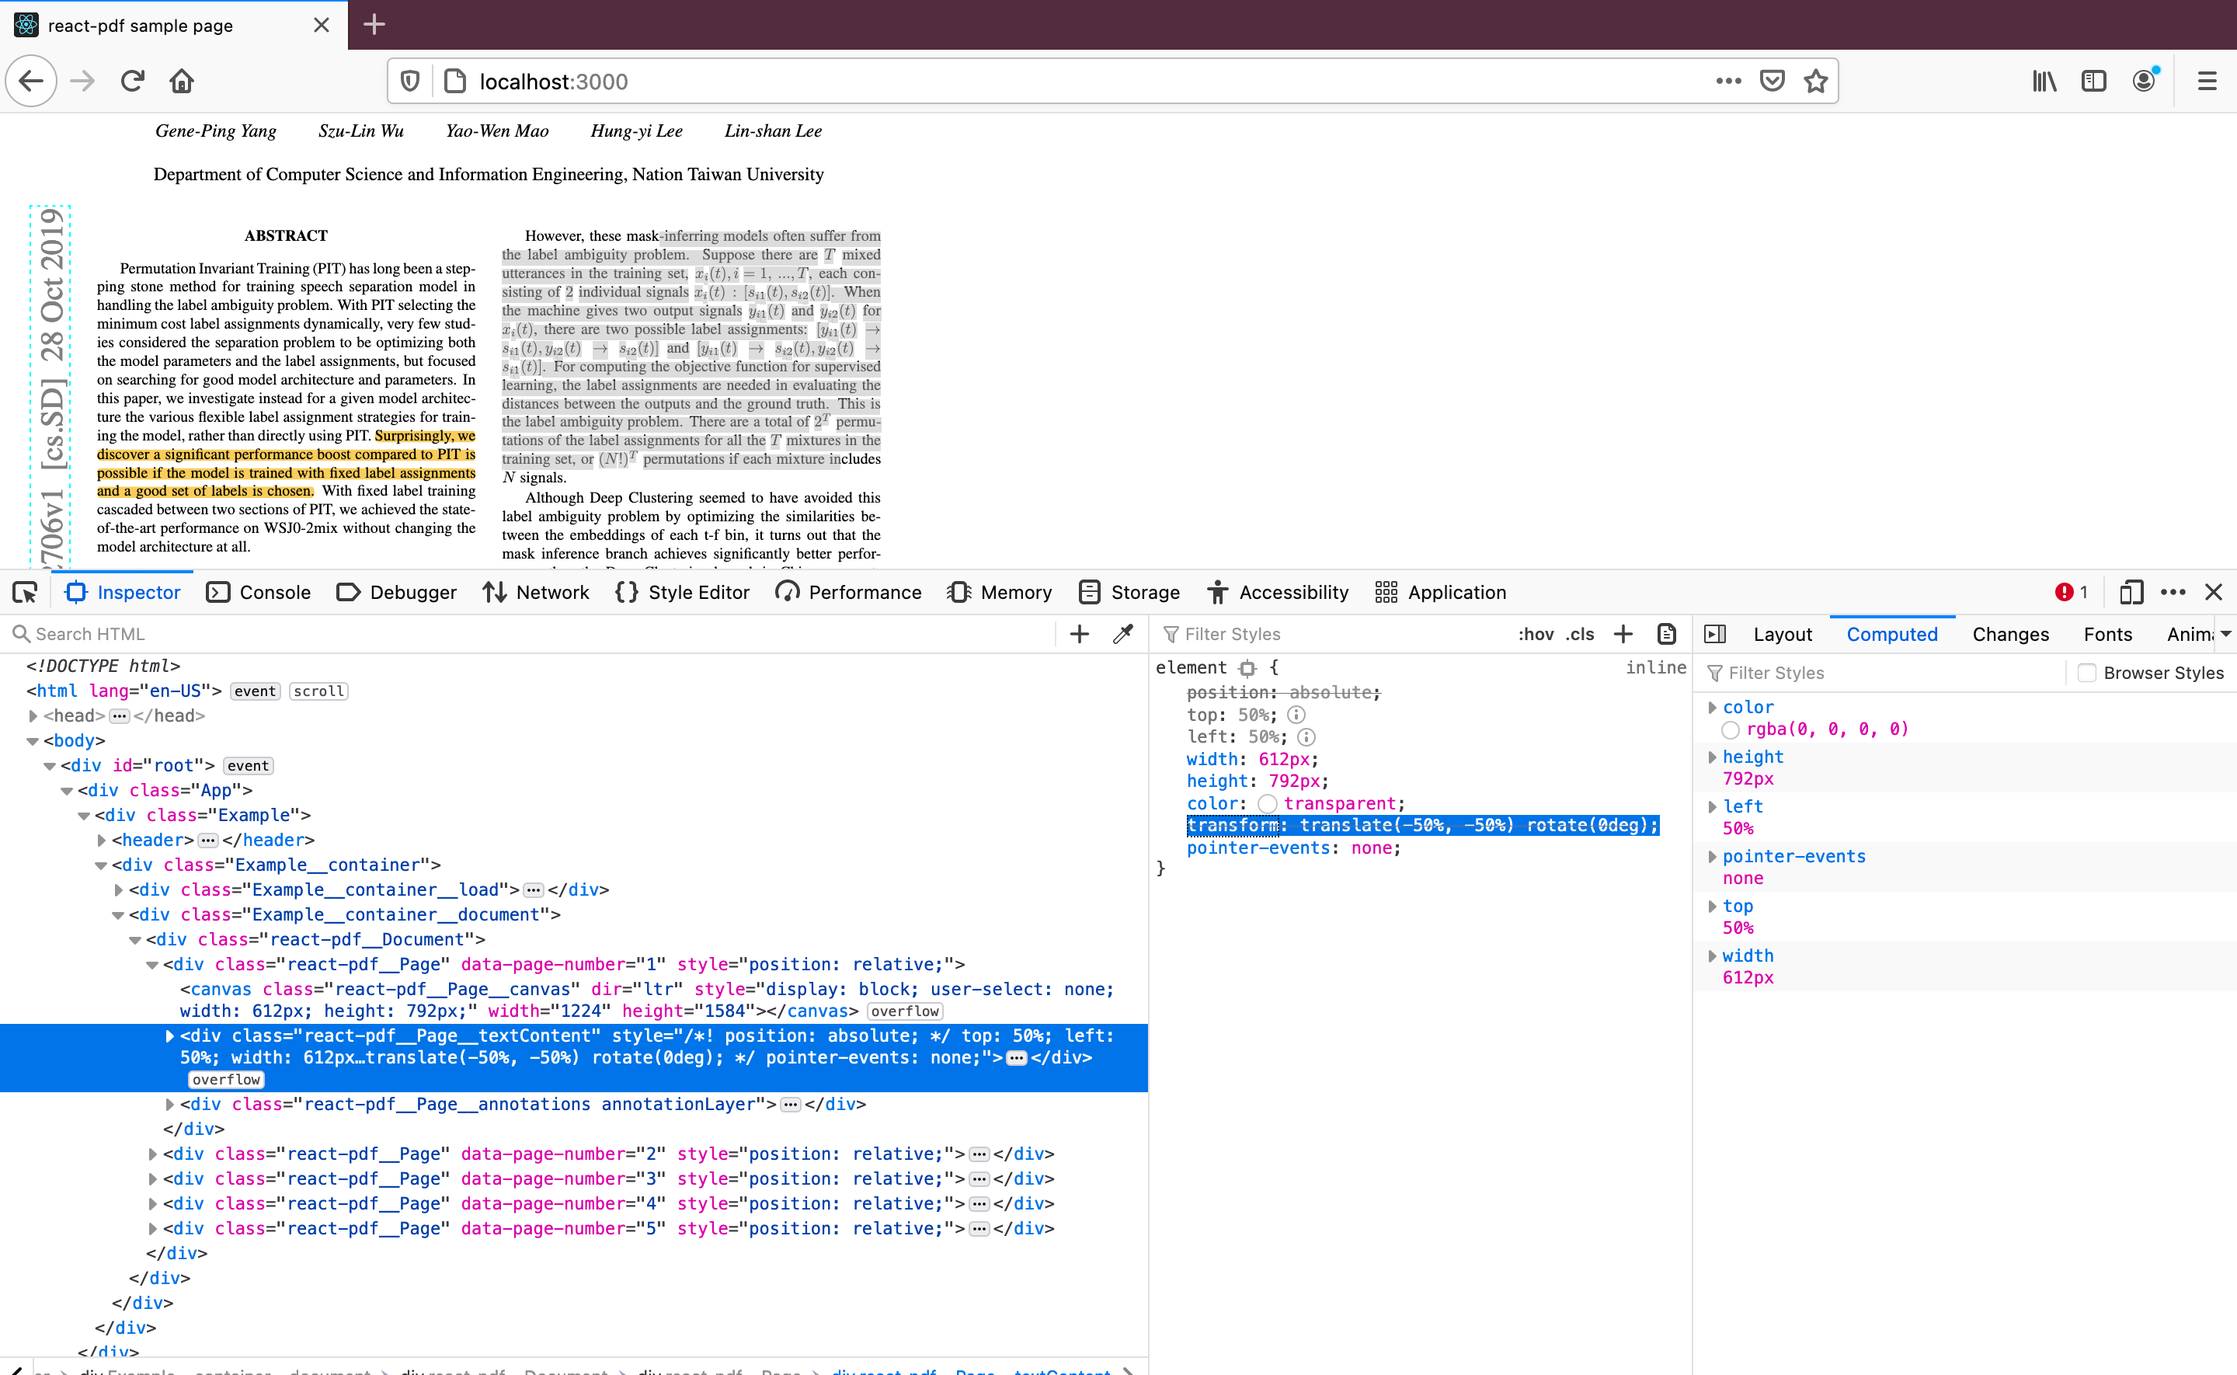
Task: Select the node picker tool
Action: [x=25, y=592]
